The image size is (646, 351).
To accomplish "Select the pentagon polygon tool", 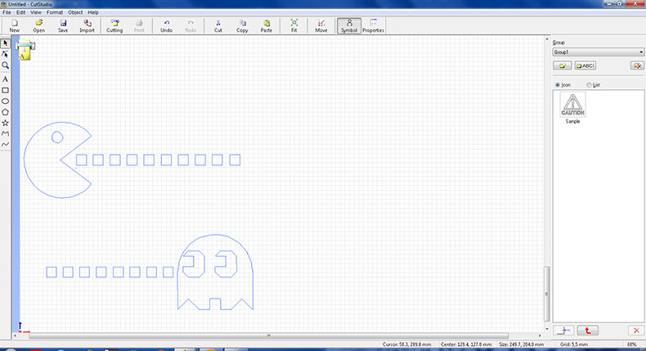I will click(x=6, y=112).
